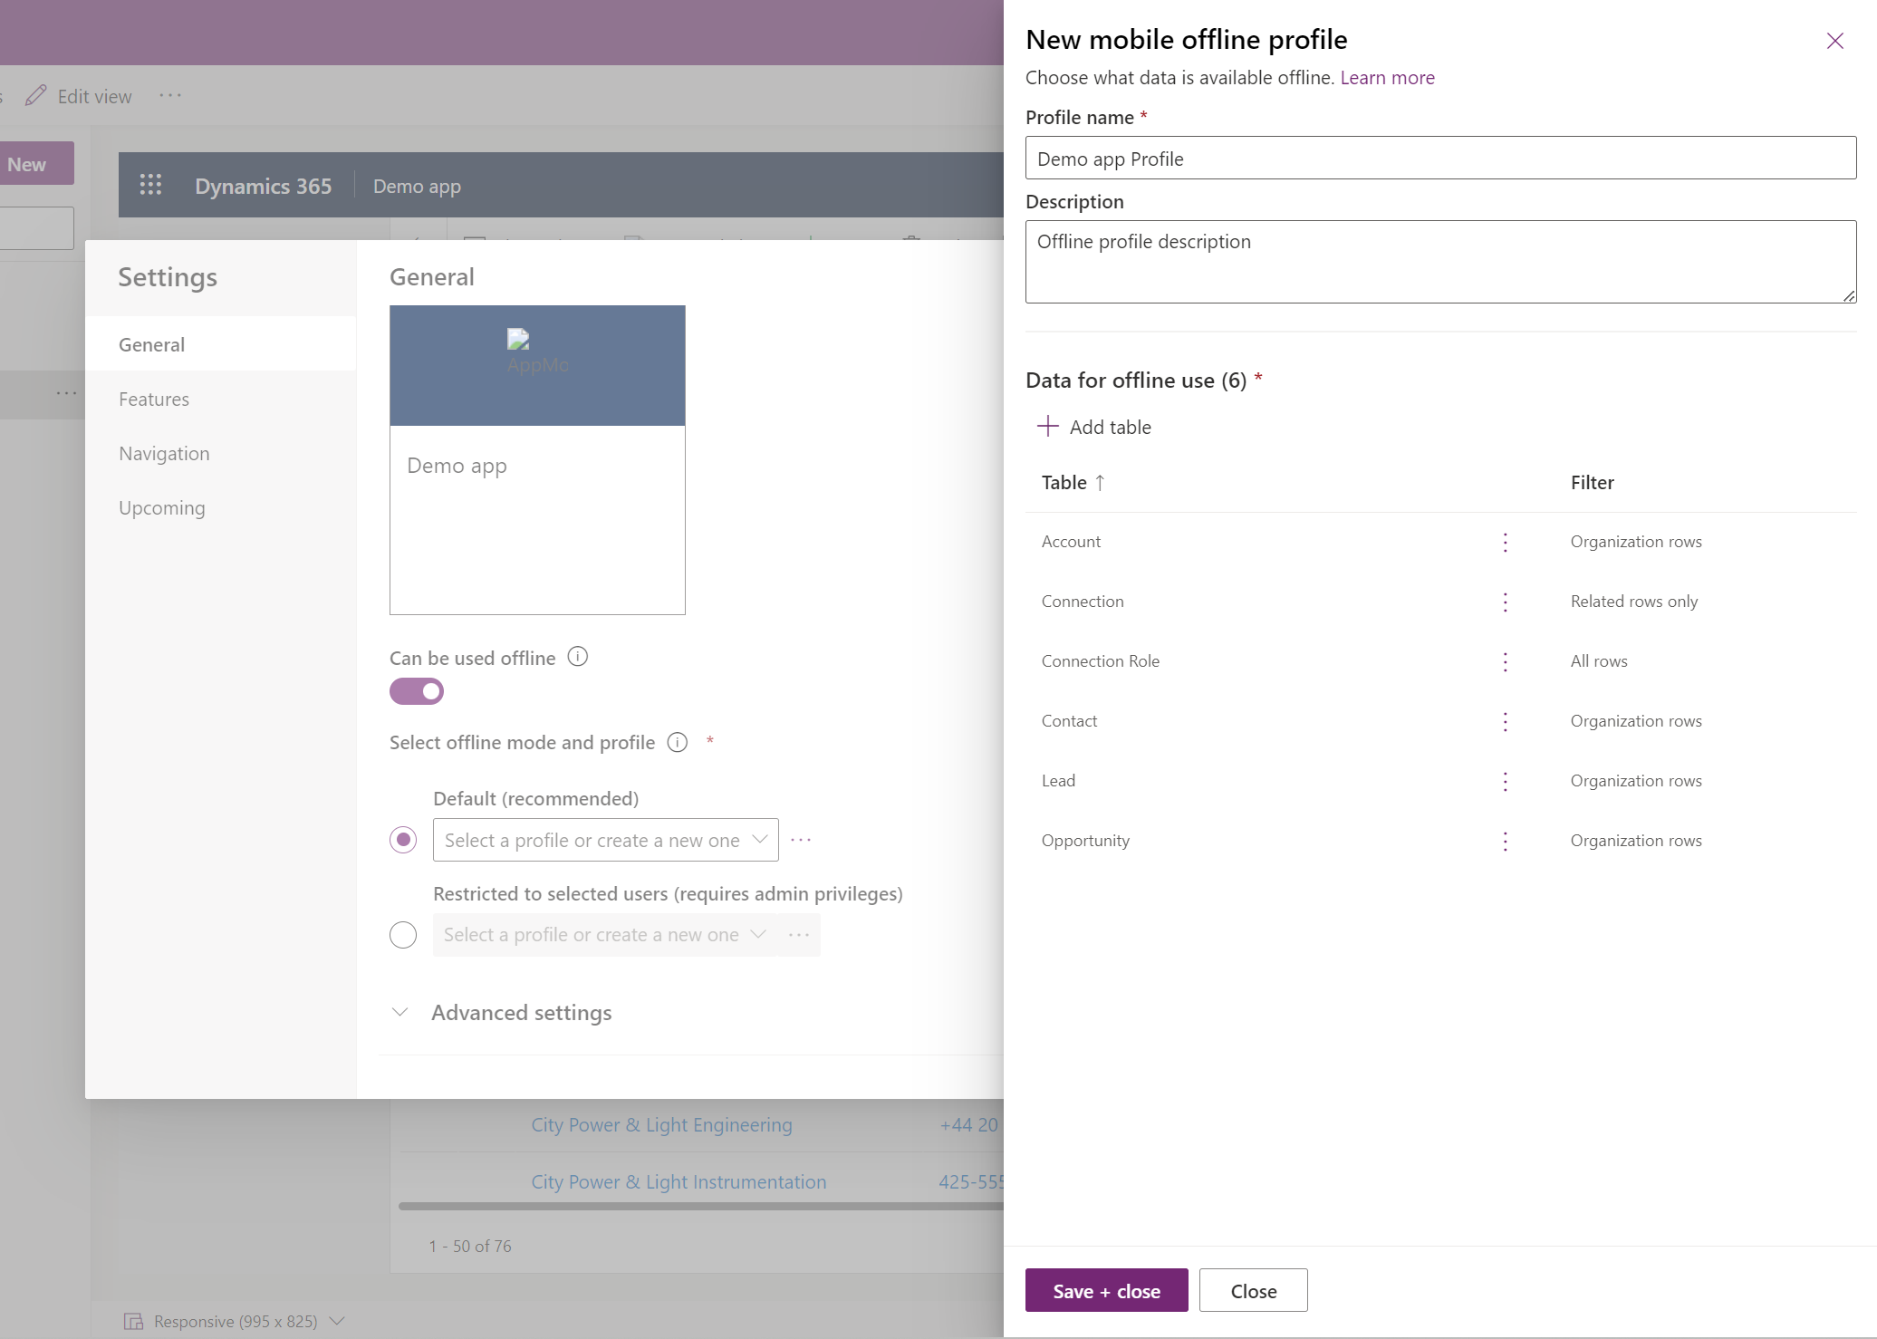
Task: Select the General settings tab
Action: (150, 343)
